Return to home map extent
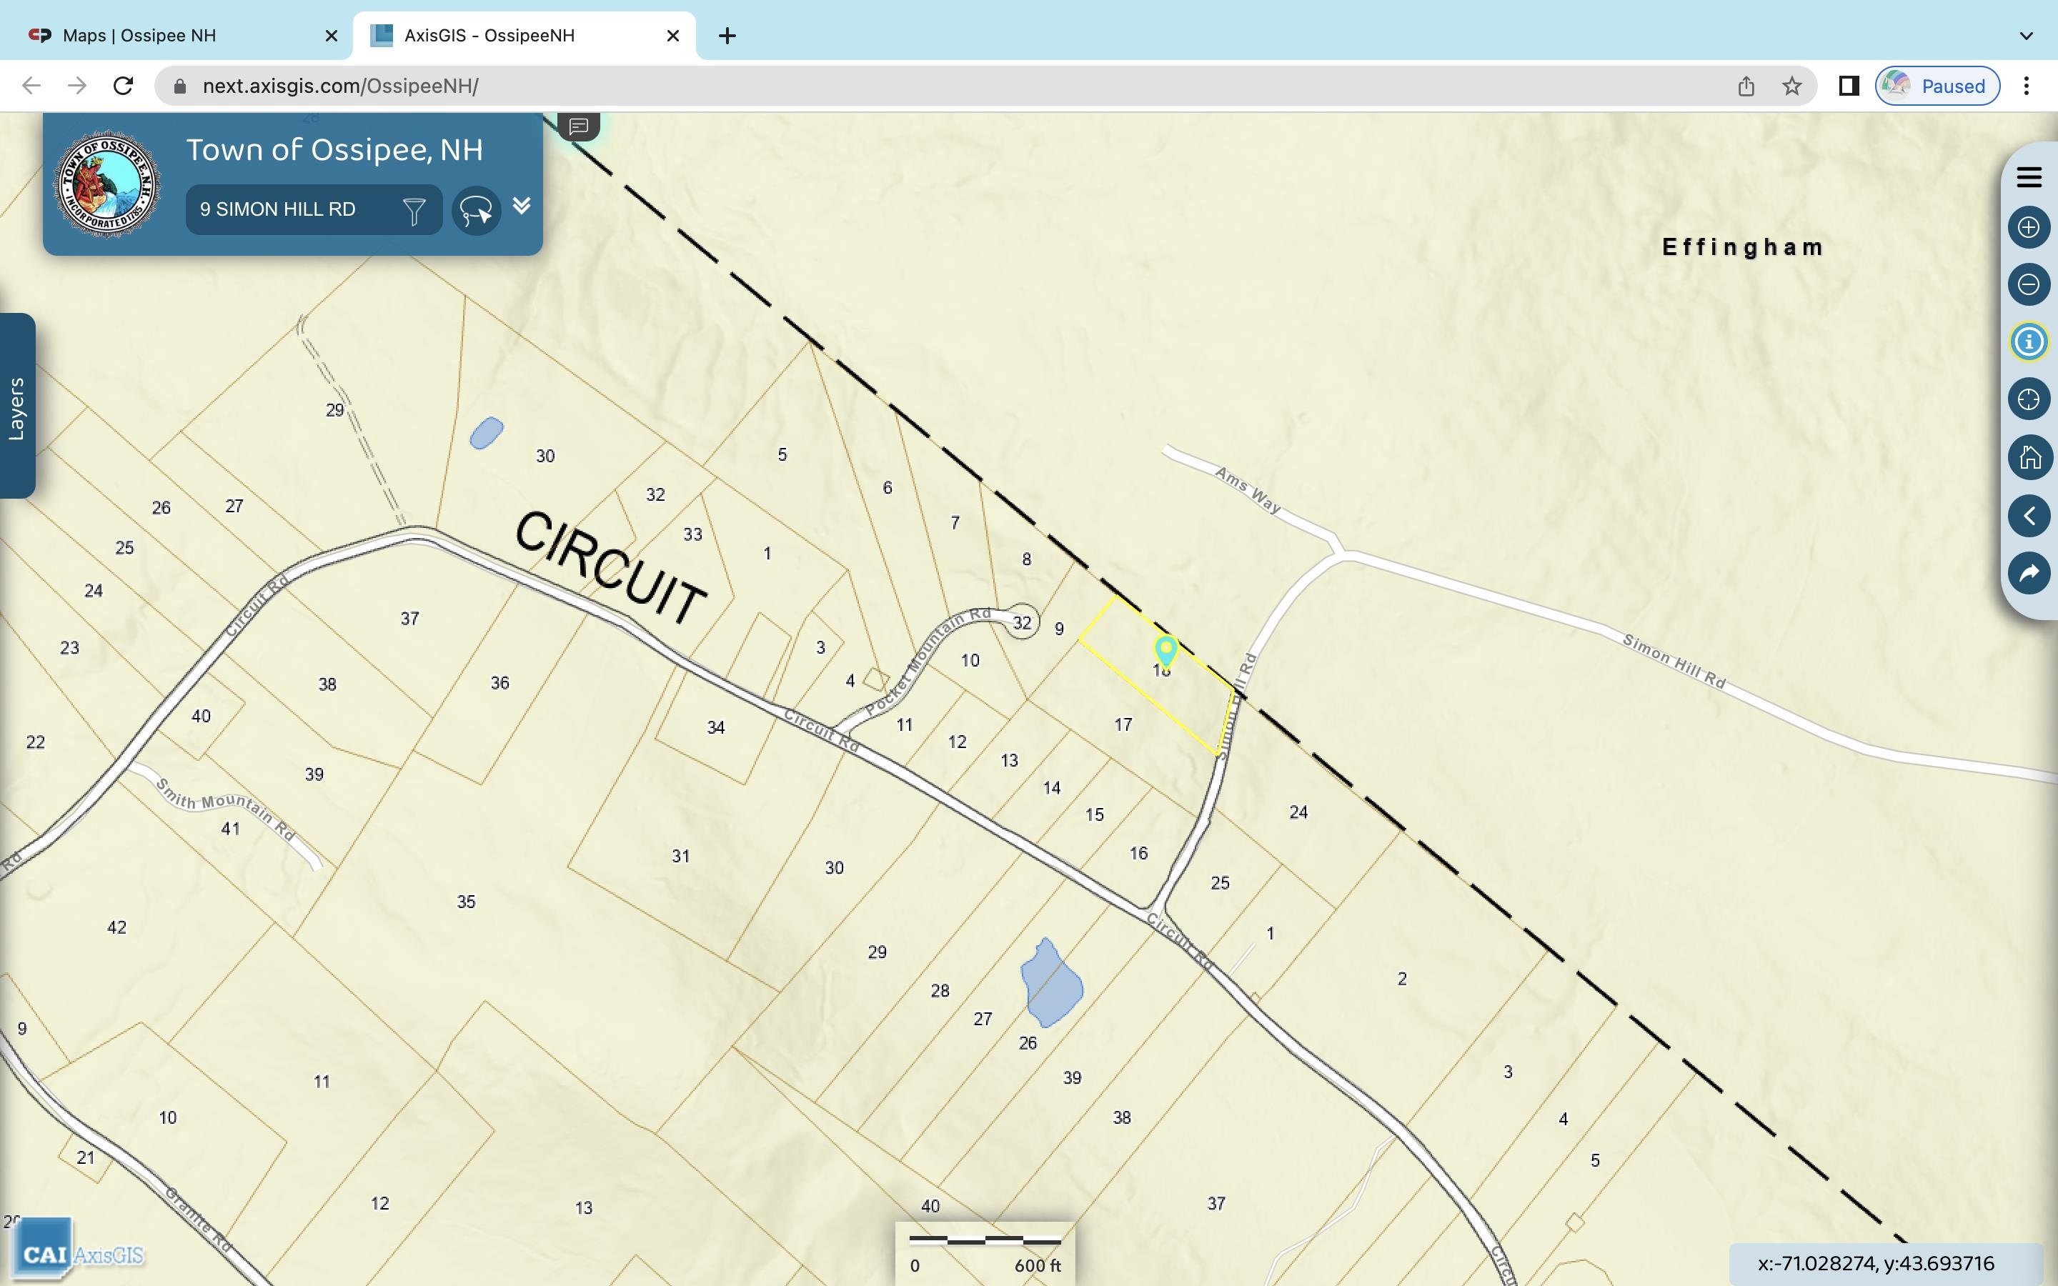This screenshot has height=1286, width=2058. (x=2028, y=457)
